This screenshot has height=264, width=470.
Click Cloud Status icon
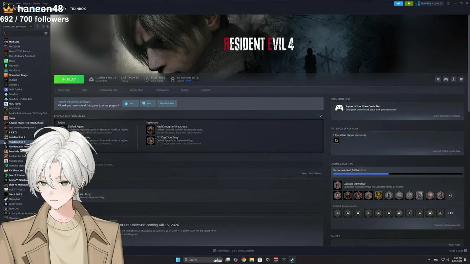(x=91, y=79)
